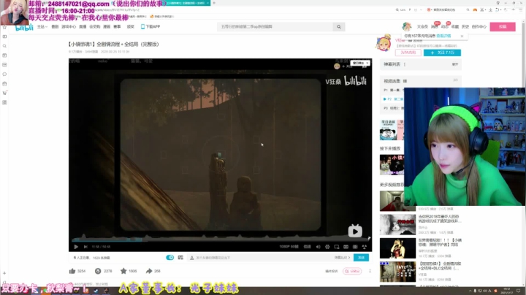Viewport: 526px width, 295px height.
Task: Click the bilibili search input box
Action: tap(275, 26)
